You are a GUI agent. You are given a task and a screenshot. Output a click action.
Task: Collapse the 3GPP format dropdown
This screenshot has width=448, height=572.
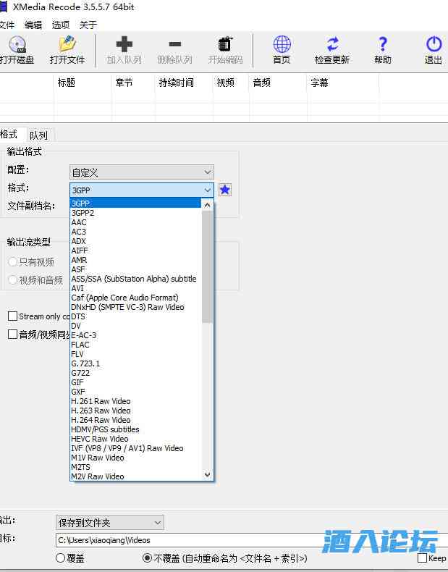point(208,190)
